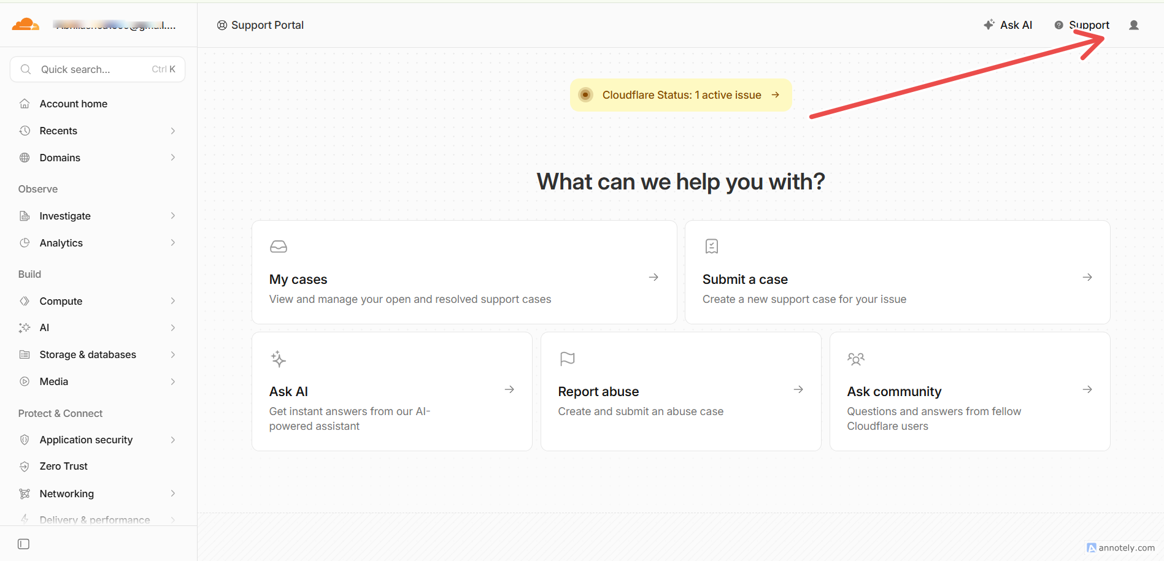Click the AI sparkles sidebar icon

(x=25, y=327)
